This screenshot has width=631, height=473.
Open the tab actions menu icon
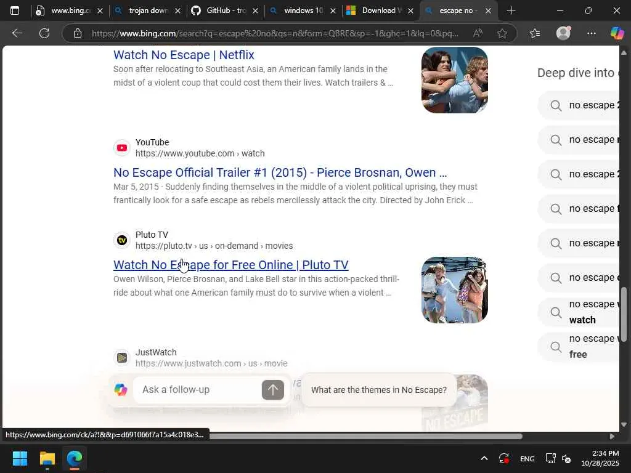click(15, 11)
